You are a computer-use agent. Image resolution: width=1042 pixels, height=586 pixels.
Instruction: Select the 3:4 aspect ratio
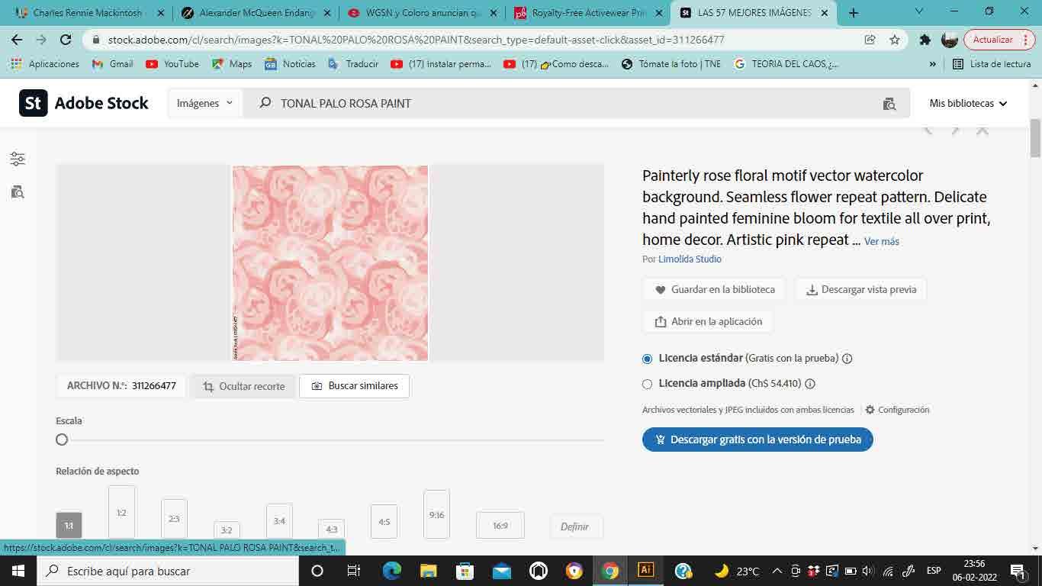(279, 520)
